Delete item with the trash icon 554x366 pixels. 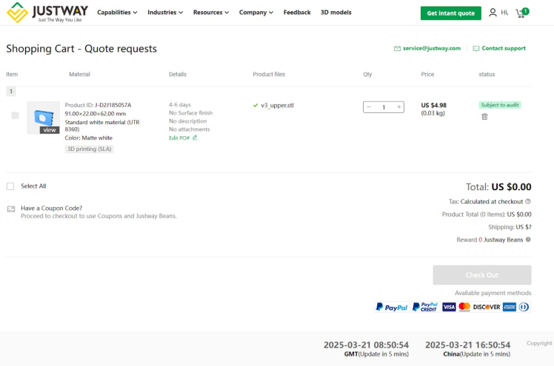(x=484, y=117)
